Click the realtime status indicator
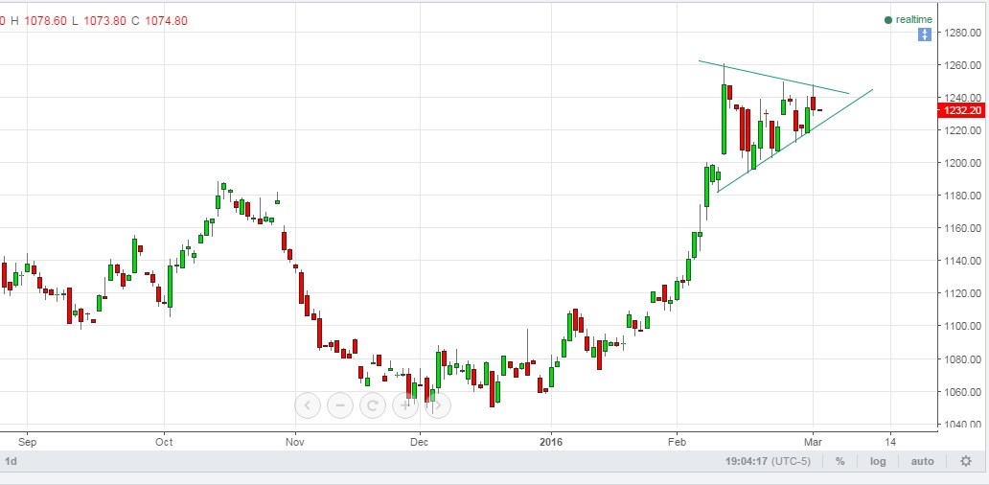The width and height of the screenshot is (989, 485). (908, 20)
